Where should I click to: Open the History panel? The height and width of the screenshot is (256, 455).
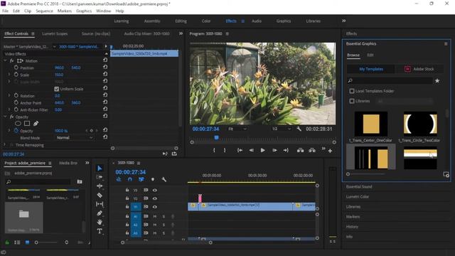[352, 227]
